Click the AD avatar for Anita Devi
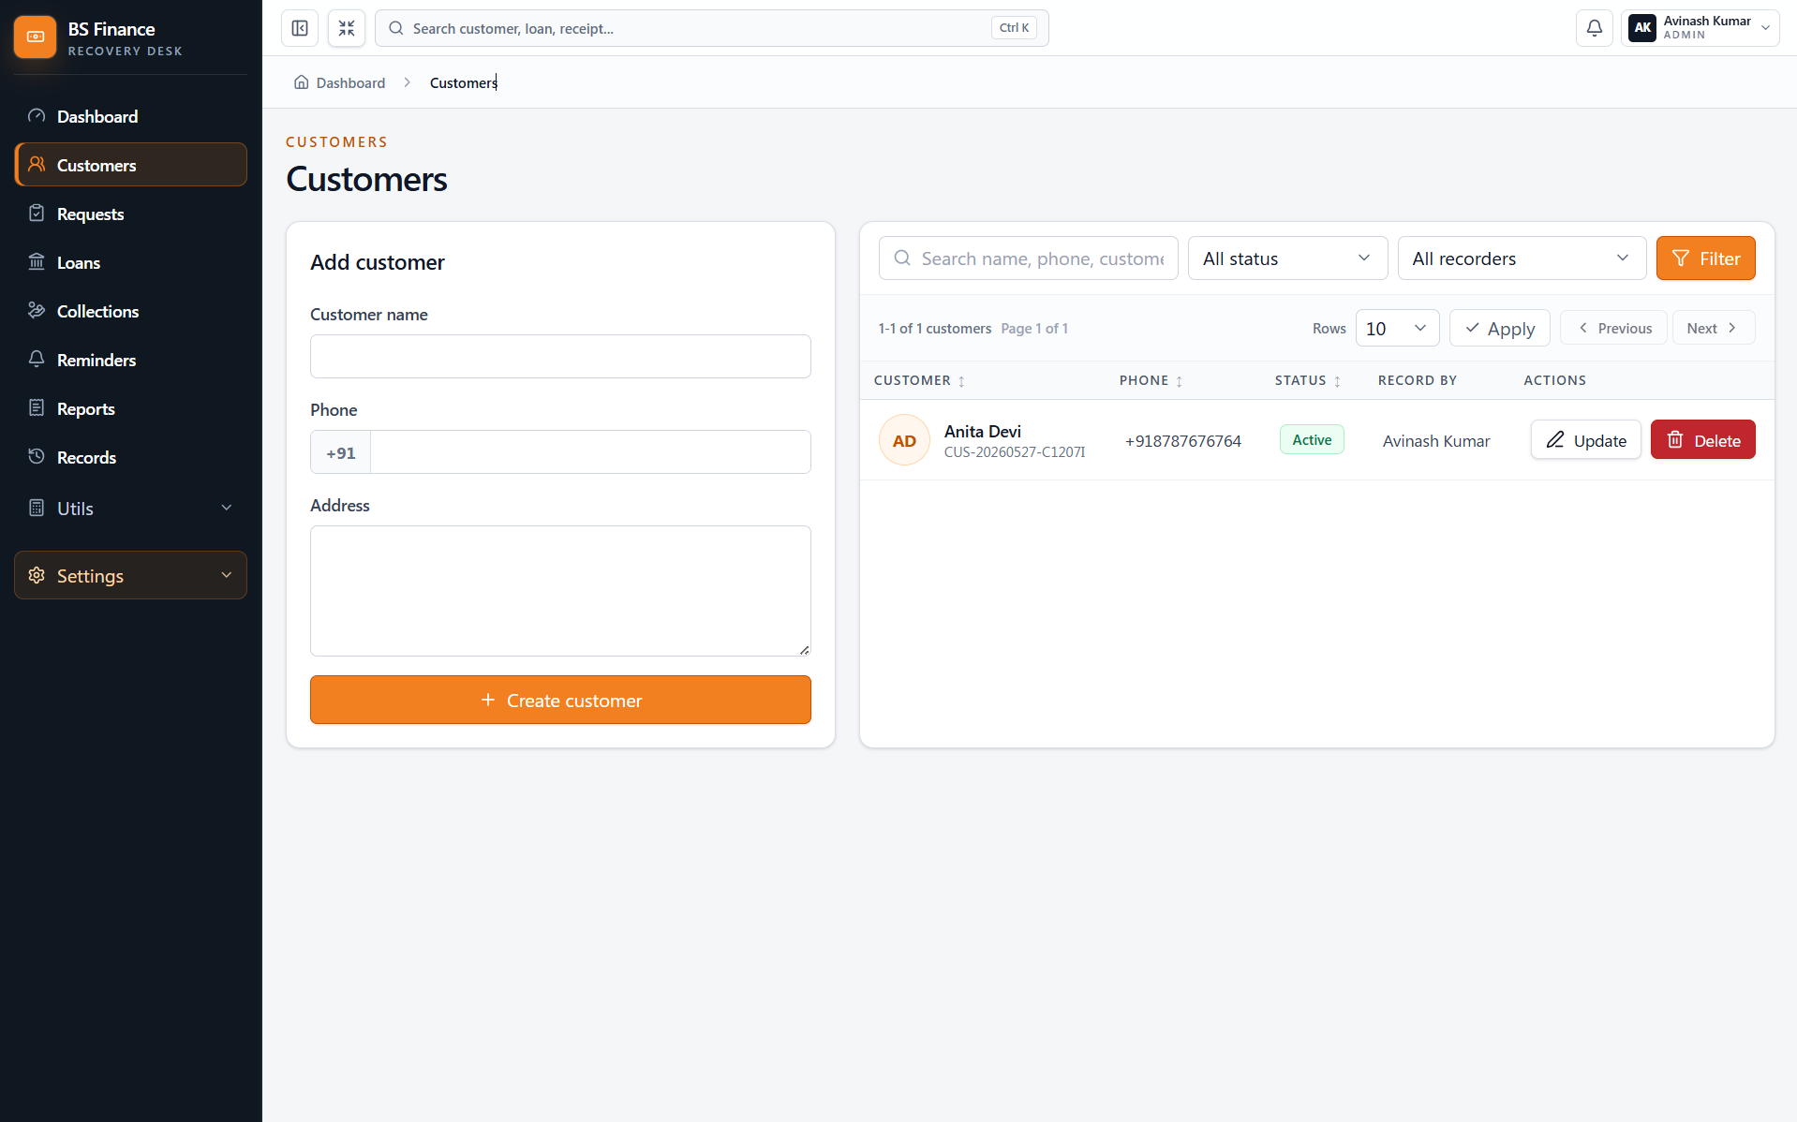1797x1122 pixels. (x=904, y=440)
